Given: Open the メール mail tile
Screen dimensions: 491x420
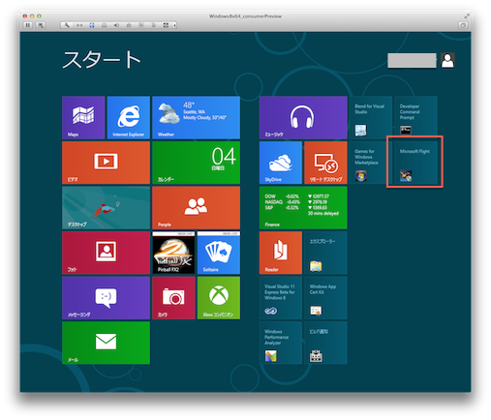Looking at the screenshot, I should (x=106, y=343).
